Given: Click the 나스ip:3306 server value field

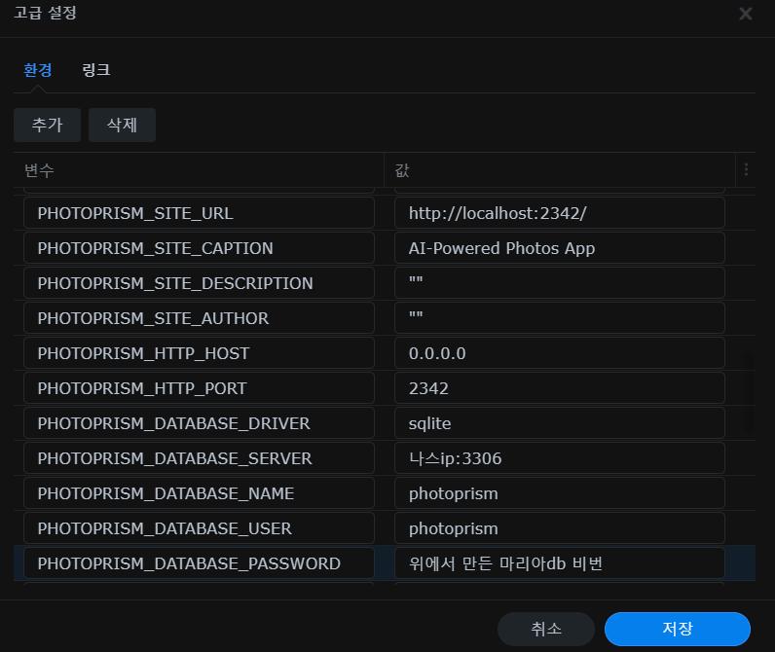Looking at the screenshot, I should tap(560, 458).
